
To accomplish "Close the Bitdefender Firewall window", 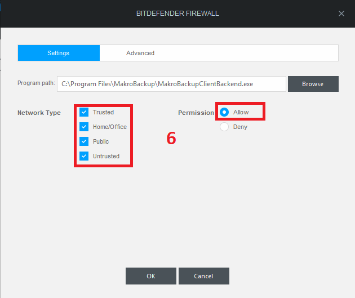I will (341, 14).
